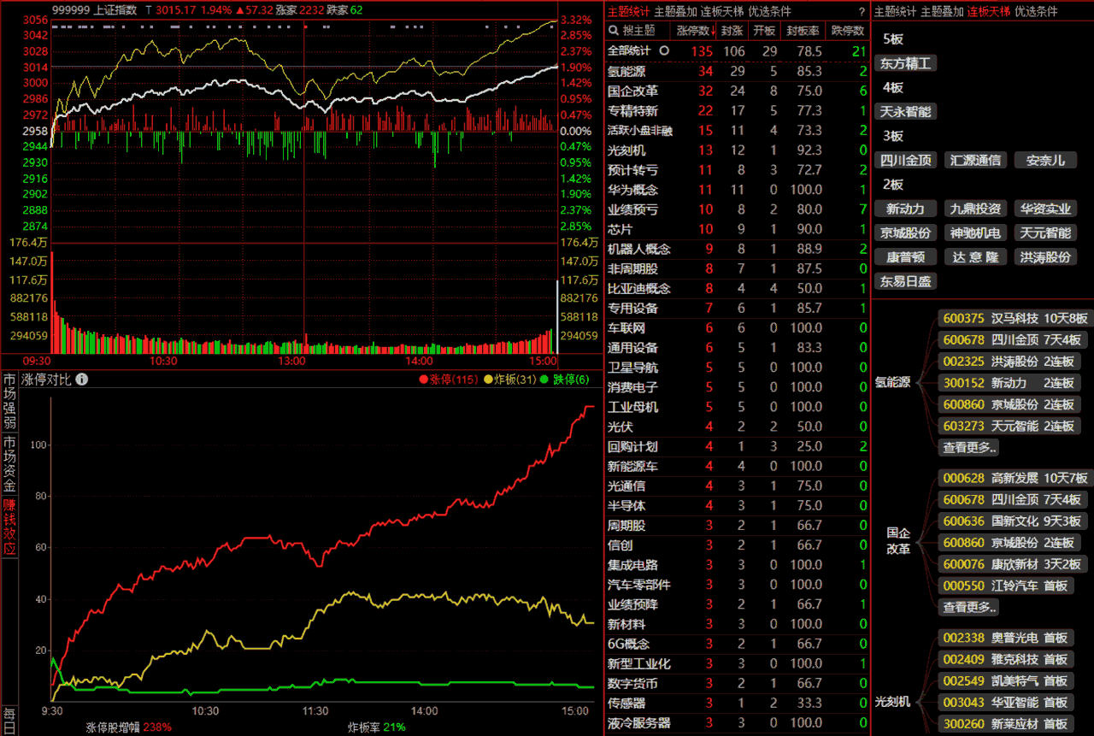Open 002338 奥普光电 首板 entry
The height and width of the screenshot is (736, 1094).
pos(1005,638)
